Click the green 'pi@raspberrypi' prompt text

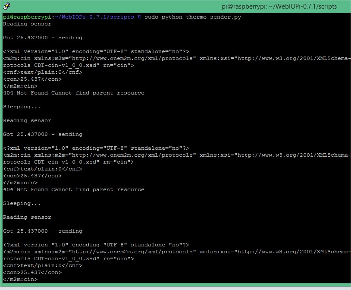click(x=27, y=17)
